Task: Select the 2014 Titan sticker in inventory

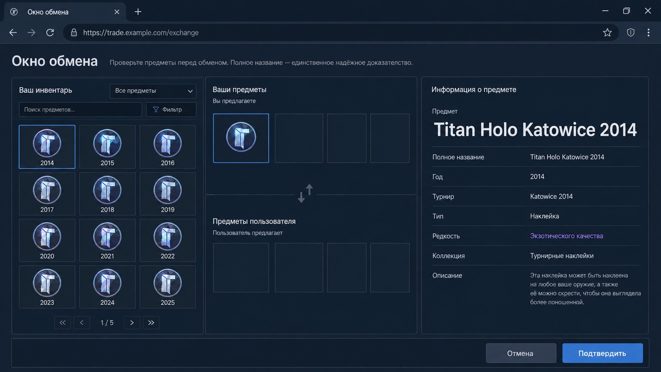Action: pos(47,147)
